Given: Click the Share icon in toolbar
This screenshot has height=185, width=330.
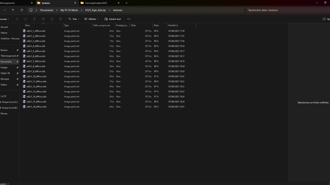Looking at the screenshot, I should pos(52,19).
